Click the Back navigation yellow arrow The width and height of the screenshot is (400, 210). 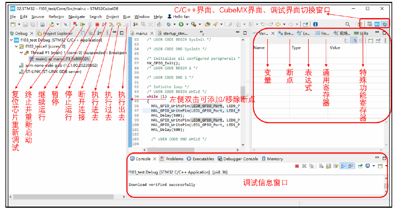click(x=278, y=24)
